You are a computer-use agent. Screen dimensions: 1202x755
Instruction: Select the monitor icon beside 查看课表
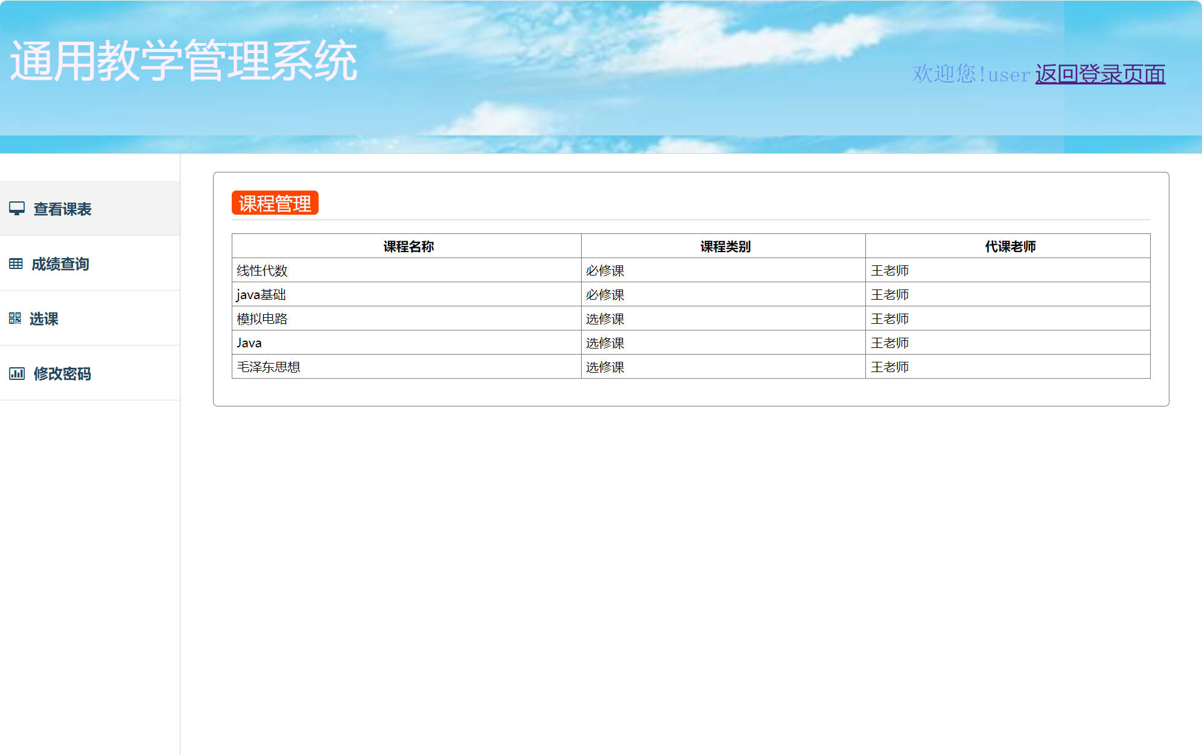17,208
